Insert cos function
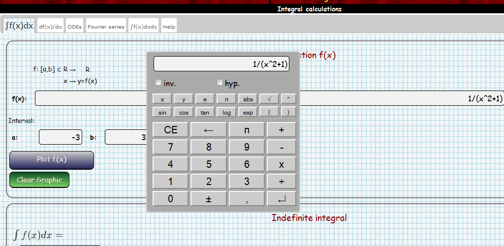Screen dimensions: 504x246 [184, 112]
